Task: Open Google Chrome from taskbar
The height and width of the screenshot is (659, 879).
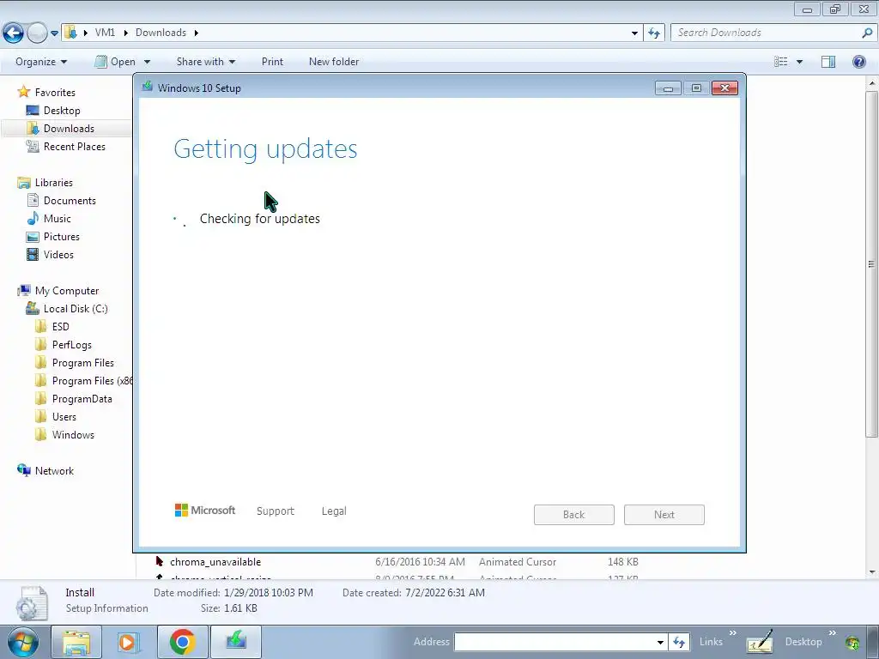Action: 182,642
